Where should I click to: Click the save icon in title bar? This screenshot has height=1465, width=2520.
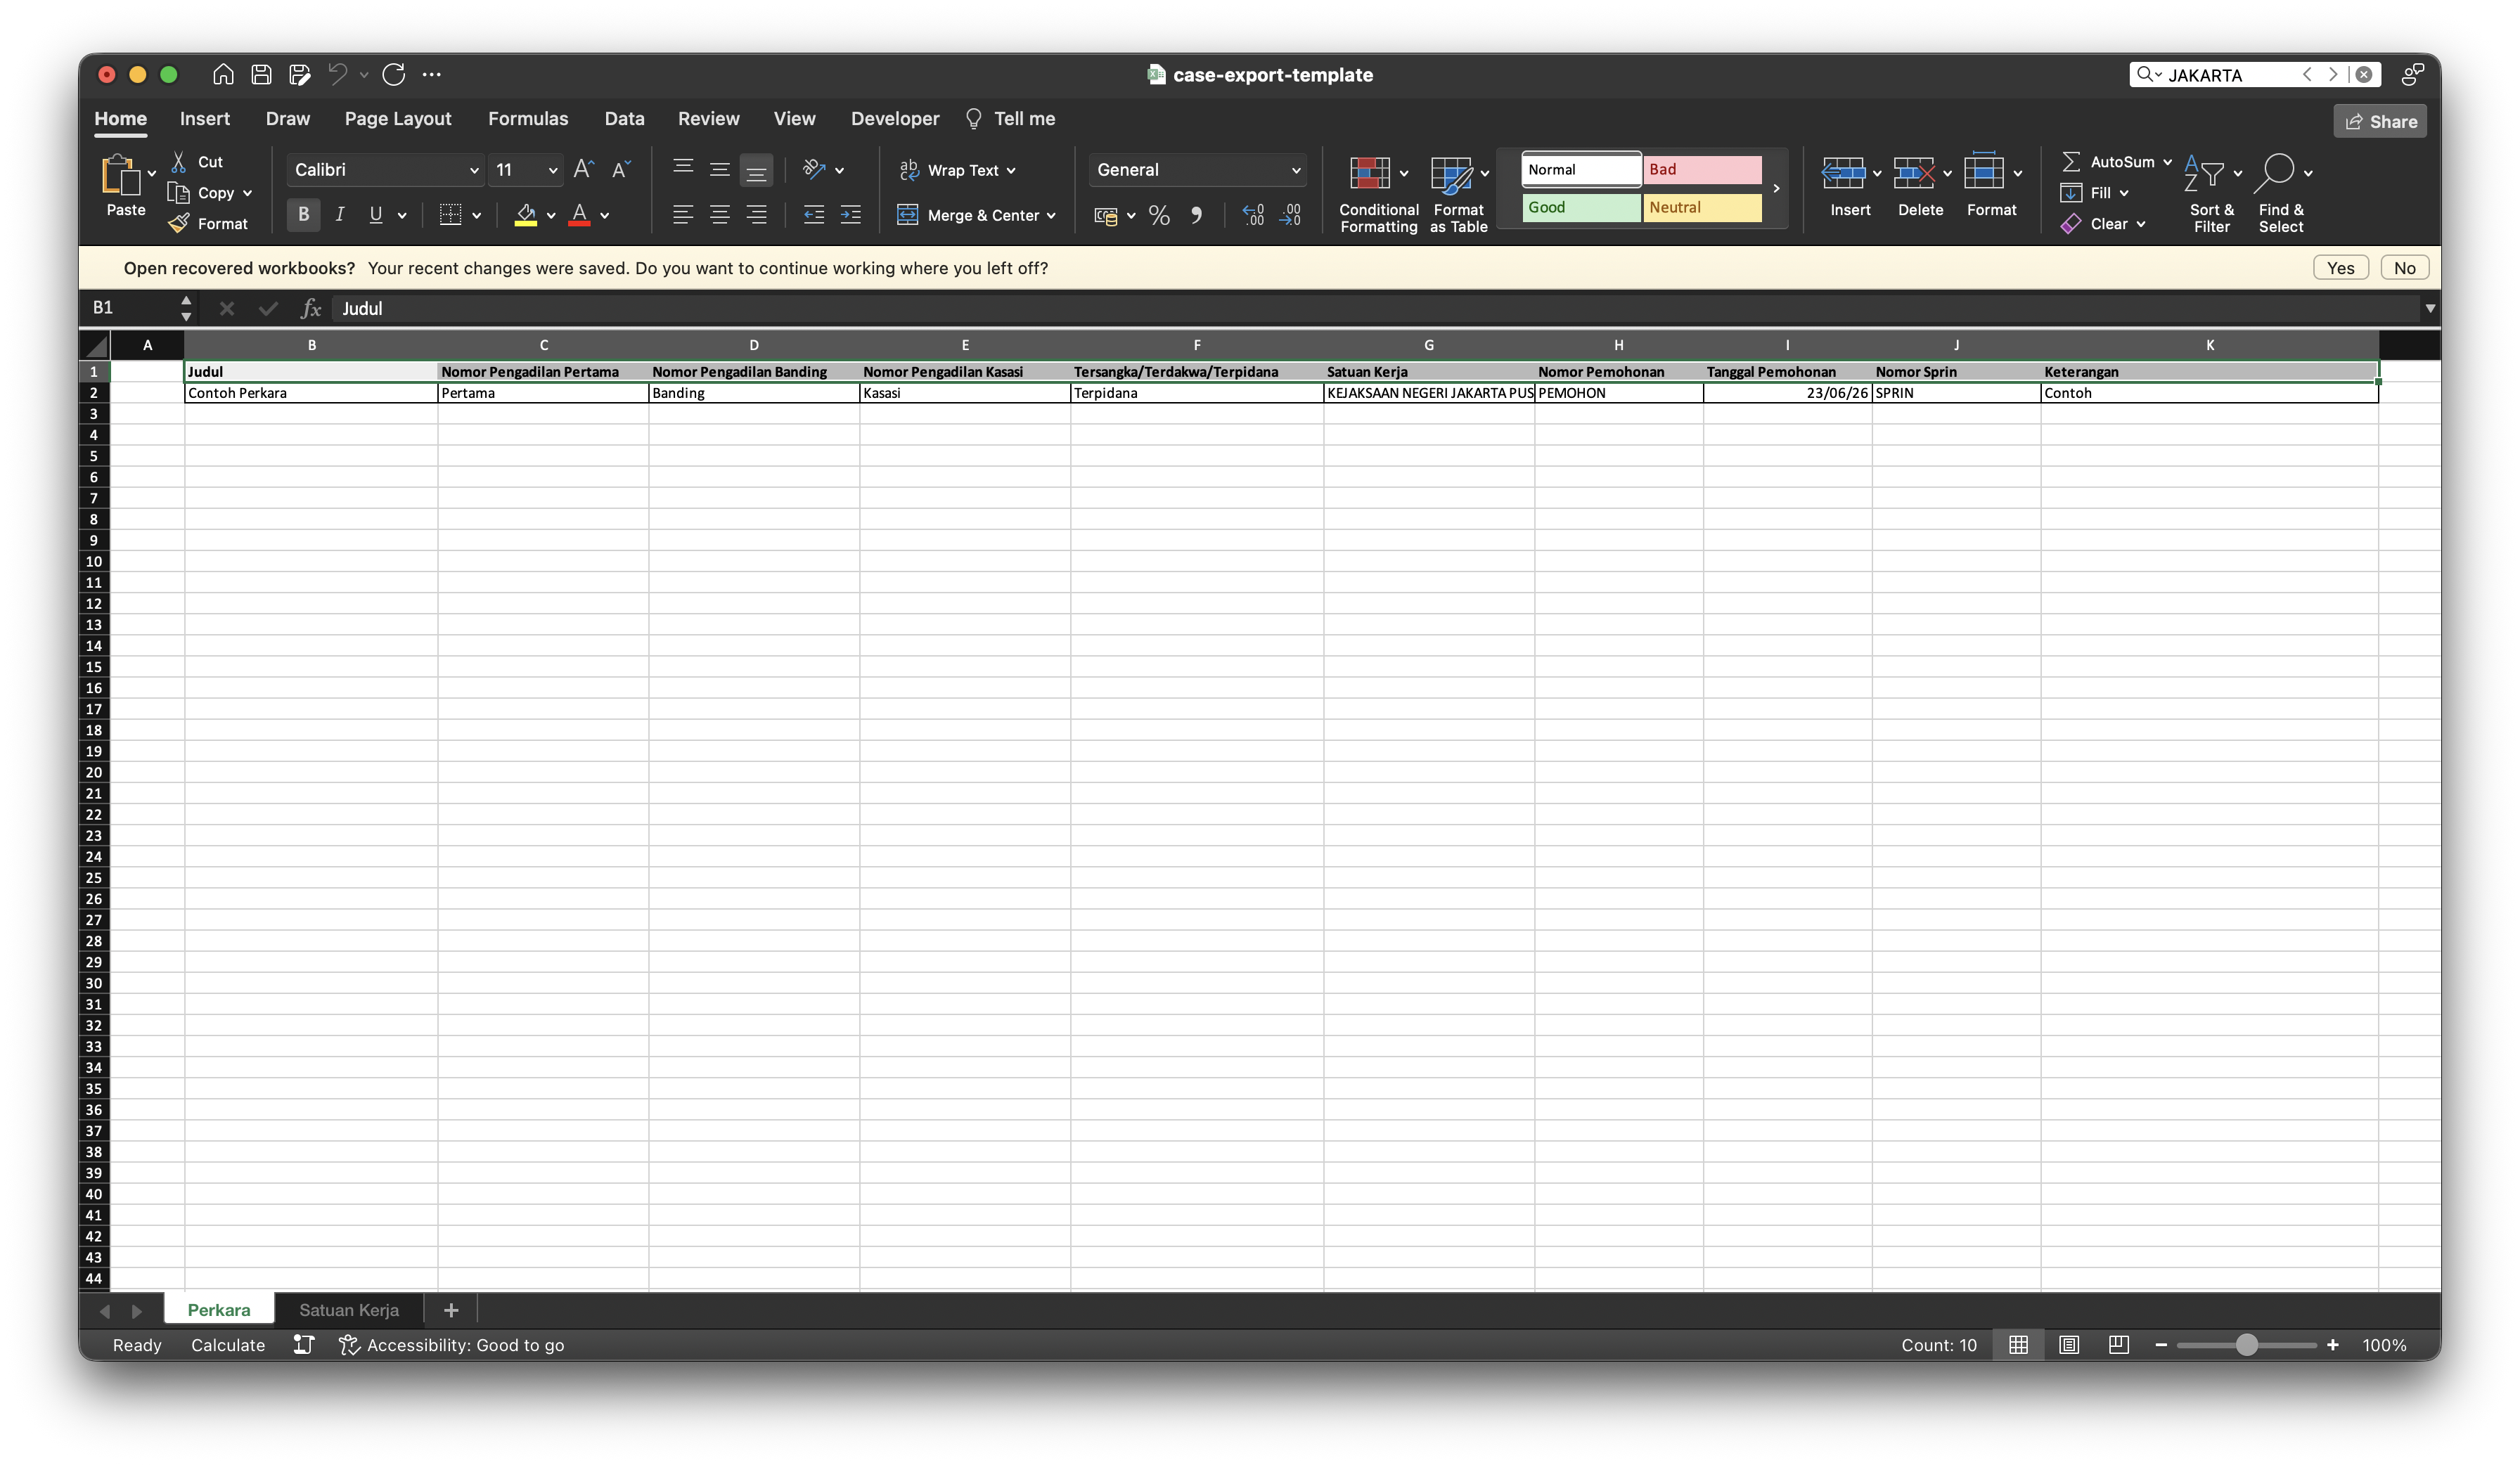261,74
